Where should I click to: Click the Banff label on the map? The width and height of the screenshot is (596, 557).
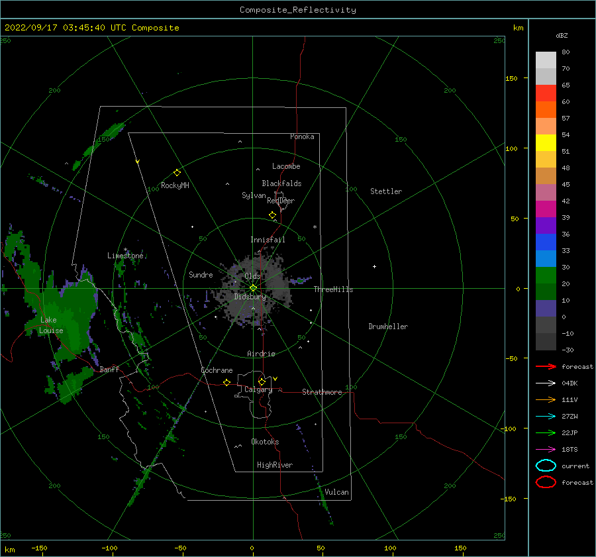109,369
